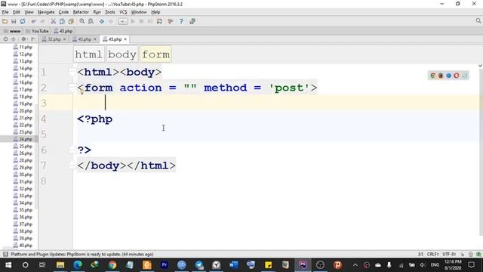
Task: Open Help via the question mark icon
Action: coord(181,21)
